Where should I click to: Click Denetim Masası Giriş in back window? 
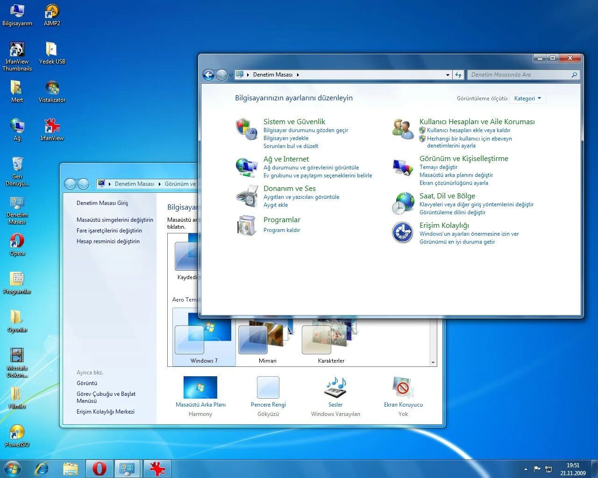coord(102,203)
